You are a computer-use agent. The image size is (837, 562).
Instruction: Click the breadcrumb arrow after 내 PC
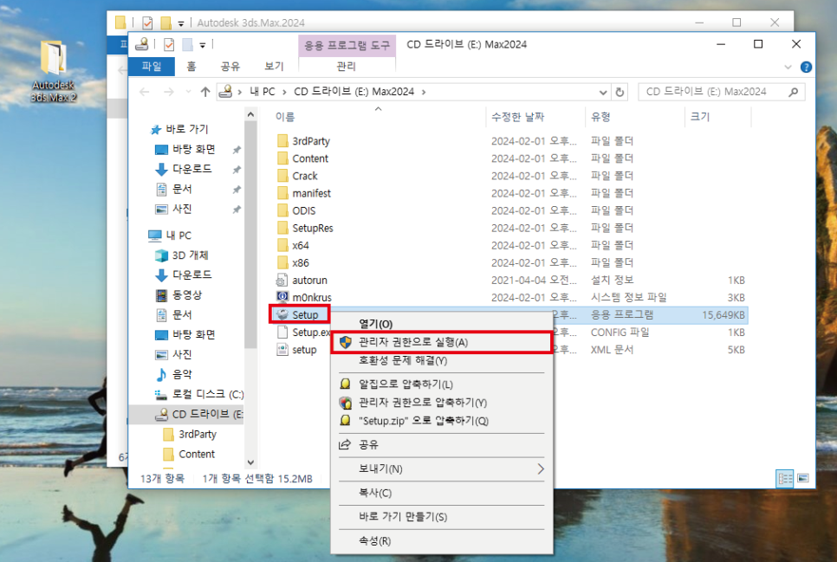click(284, 92)
